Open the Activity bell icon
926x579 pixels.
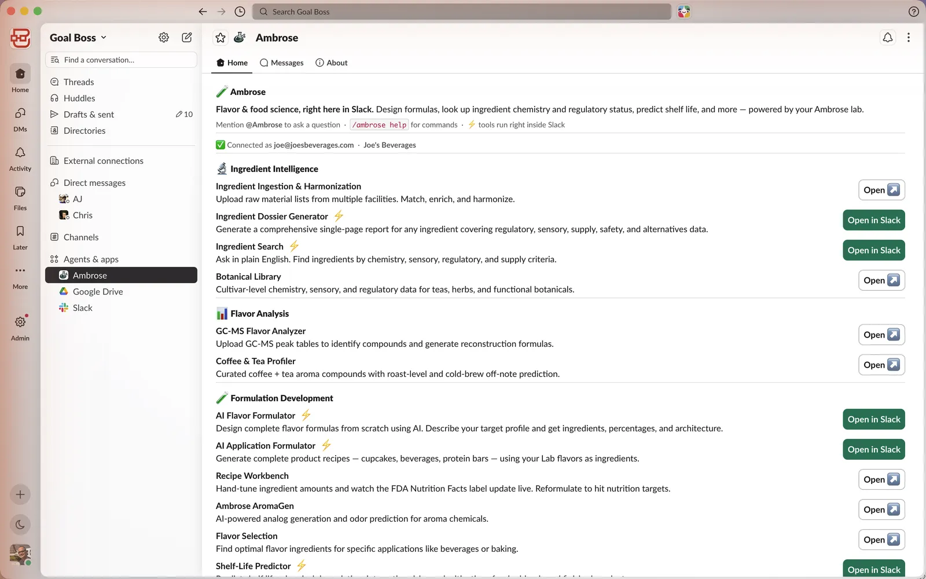coord(20,153)
